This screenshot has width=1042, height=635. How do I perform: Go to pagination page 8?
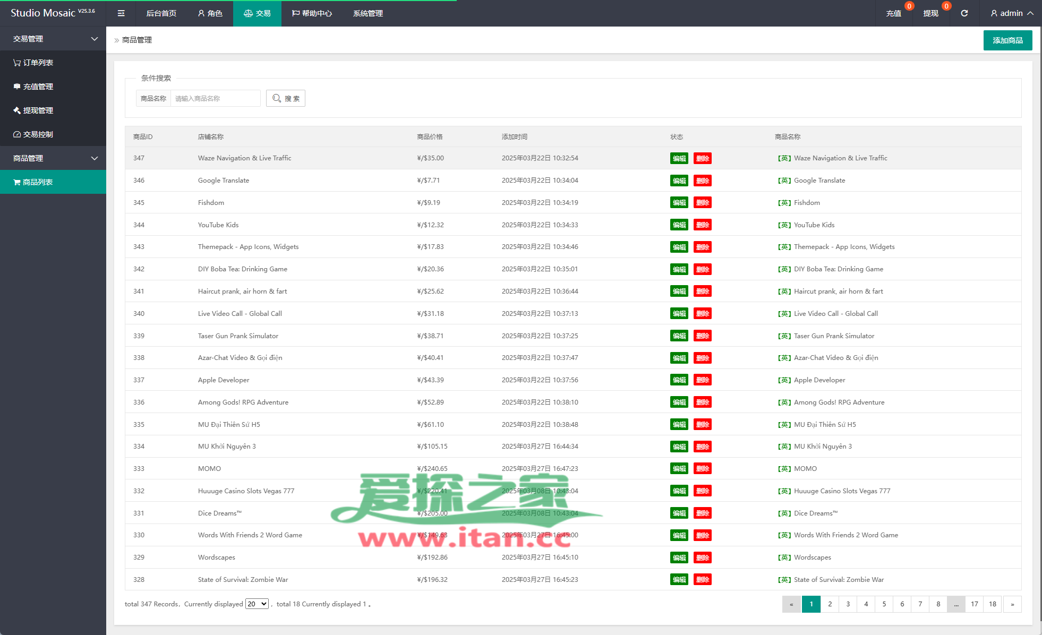pyautogui.click(x=938, y=604)
